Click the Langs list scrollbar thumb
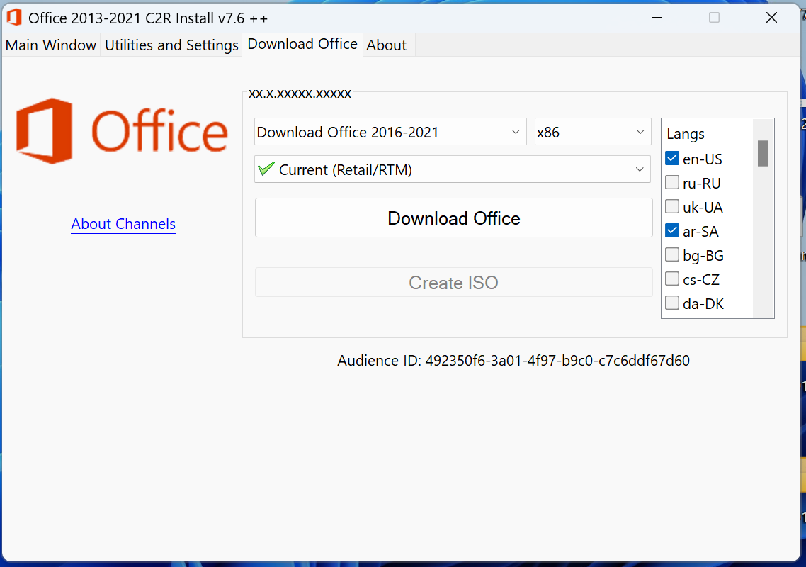 tap(763, 153)
